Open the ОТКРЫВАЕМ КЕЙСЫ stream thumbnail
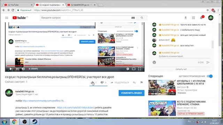Screen dimensions: 223x125 coord(162,108)
